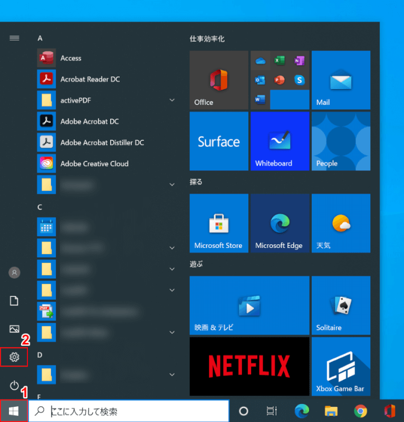This screenshot has height=422, width=404.
Task: Launch Access from the app list
Action: coord(71,58)
